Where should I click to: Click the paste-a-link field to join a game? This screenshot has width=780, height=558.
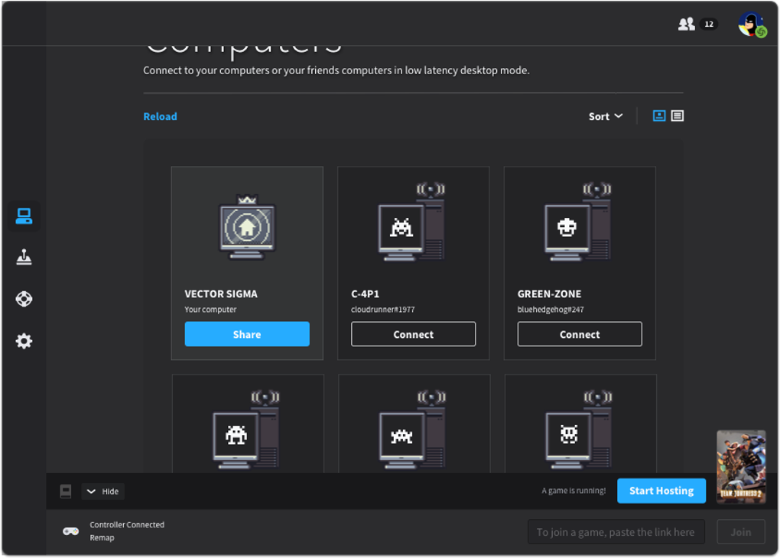click(x=617, y=531)
